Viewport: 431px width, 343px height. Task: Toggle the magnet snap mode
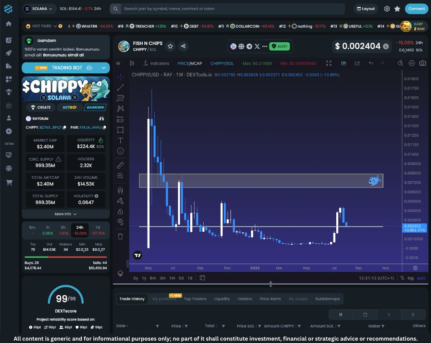(120, 191)
